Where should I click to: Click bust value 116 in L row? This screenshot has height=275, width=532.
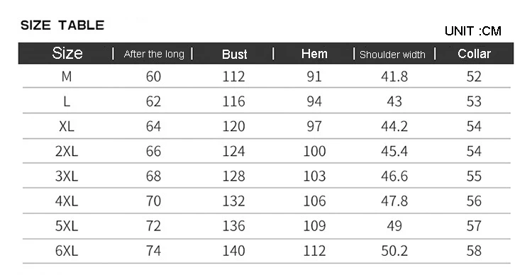[x=234, y=101]
